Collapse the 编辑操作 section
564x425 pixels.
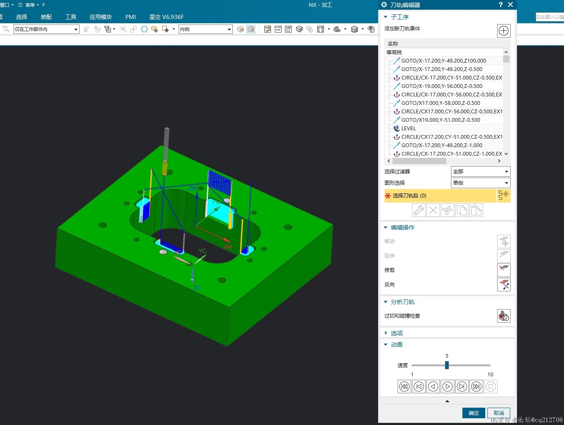pos(386,228)
